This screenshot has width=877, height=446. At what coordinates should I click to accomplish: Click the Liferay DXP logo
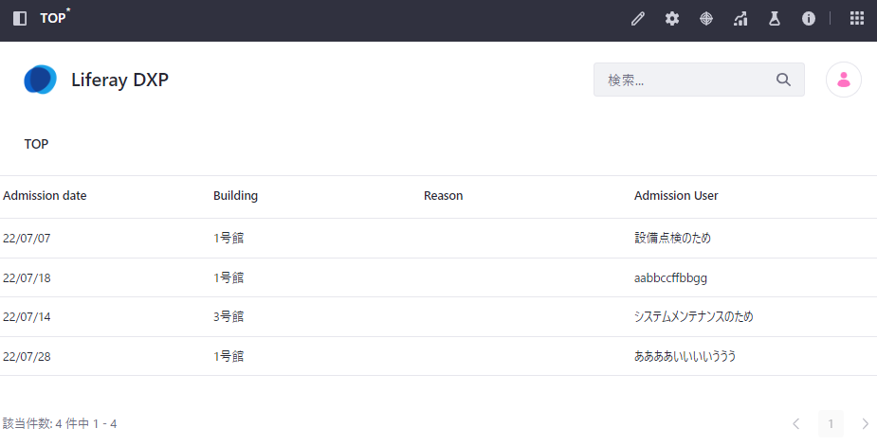[x=41, y=80]
